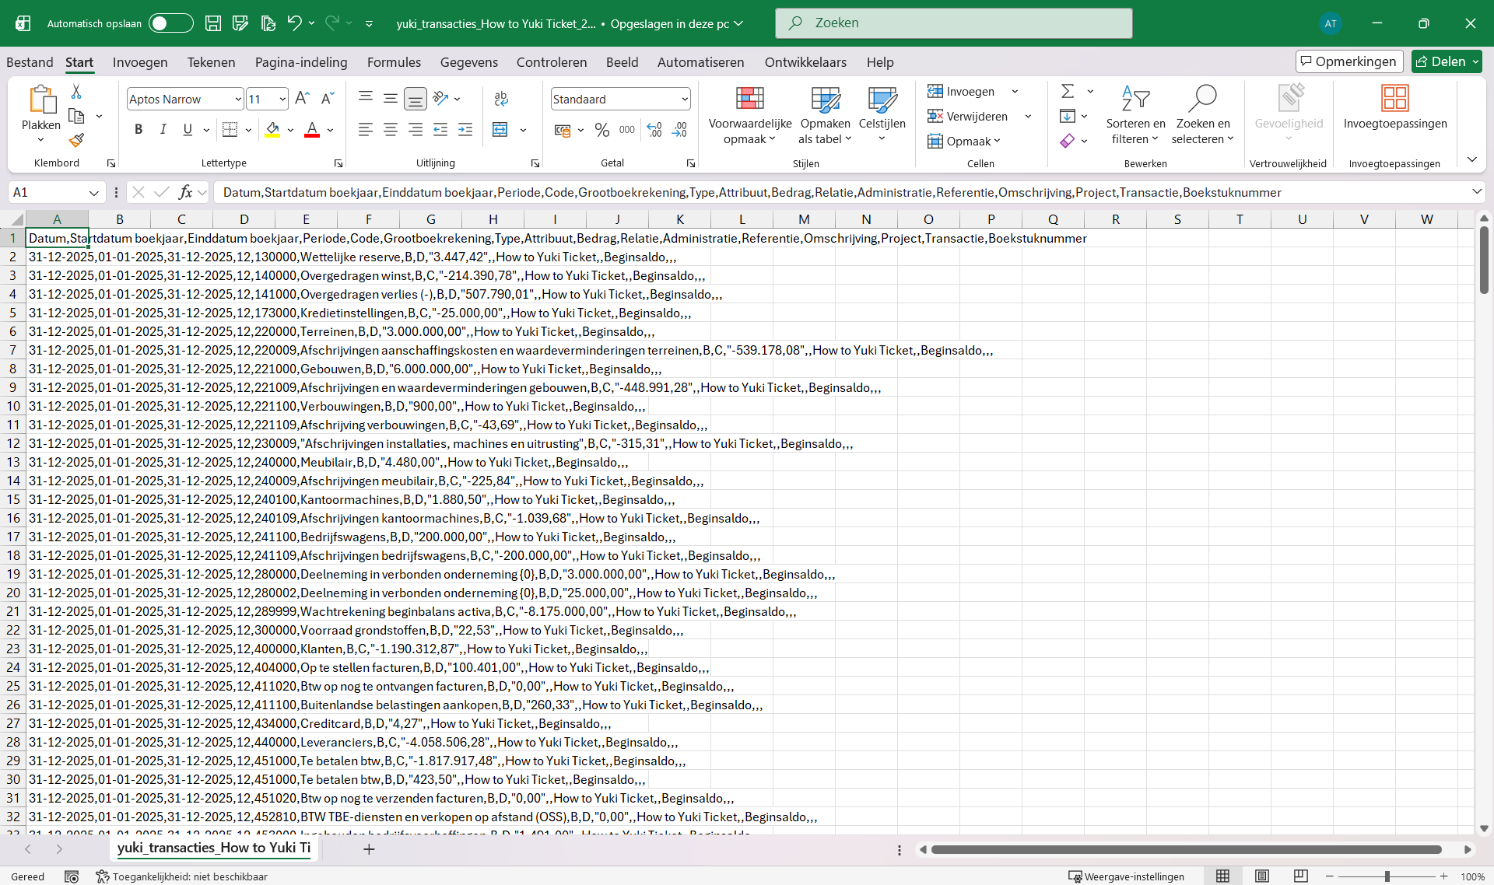Open the Gegevens ribbon tab
Screen dimensions: 1494x885
pos(468,62)
